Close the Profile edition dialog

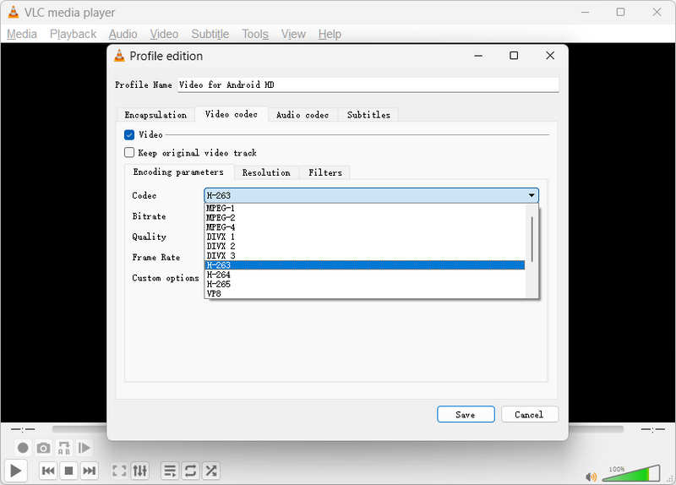[550, 56]
